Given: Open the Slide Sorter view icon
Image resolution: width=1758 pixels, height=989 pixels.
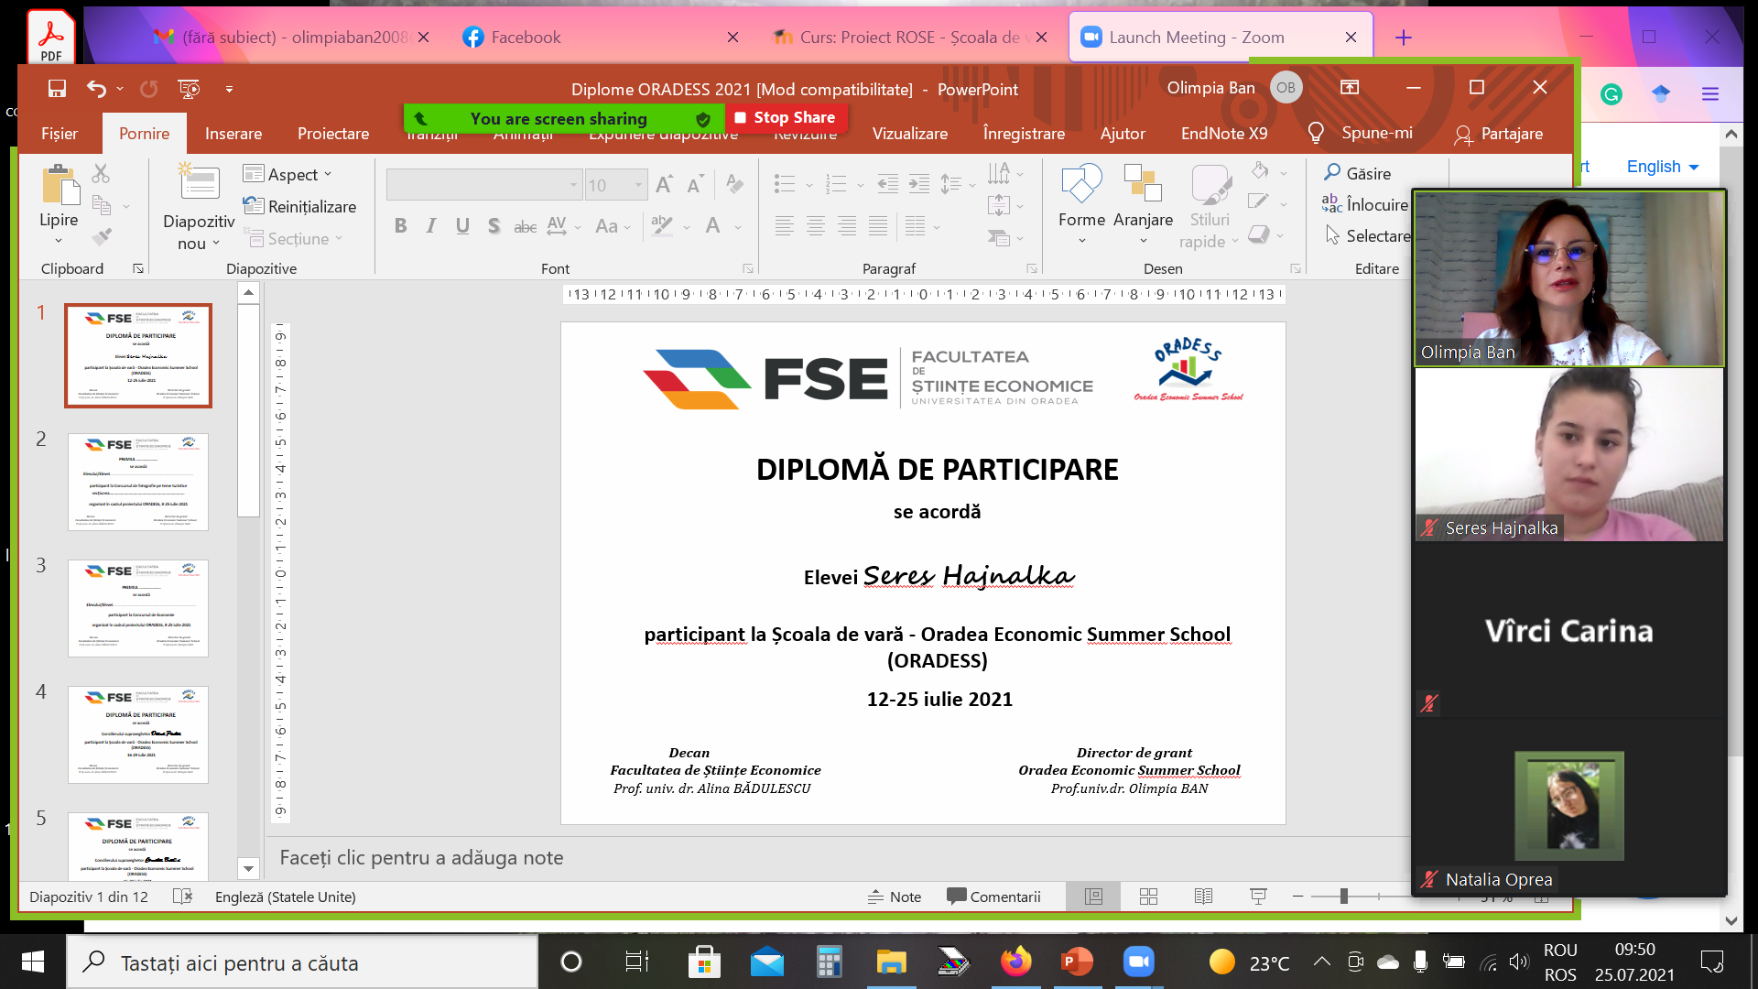Looking at the screenshot, I should (1148, 897).
